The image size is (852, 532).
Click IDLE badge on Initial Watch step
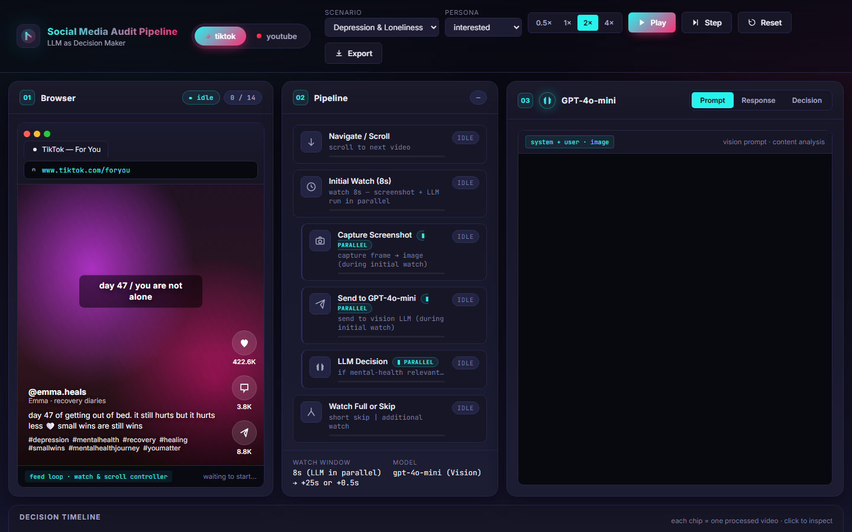click(466, 183)
